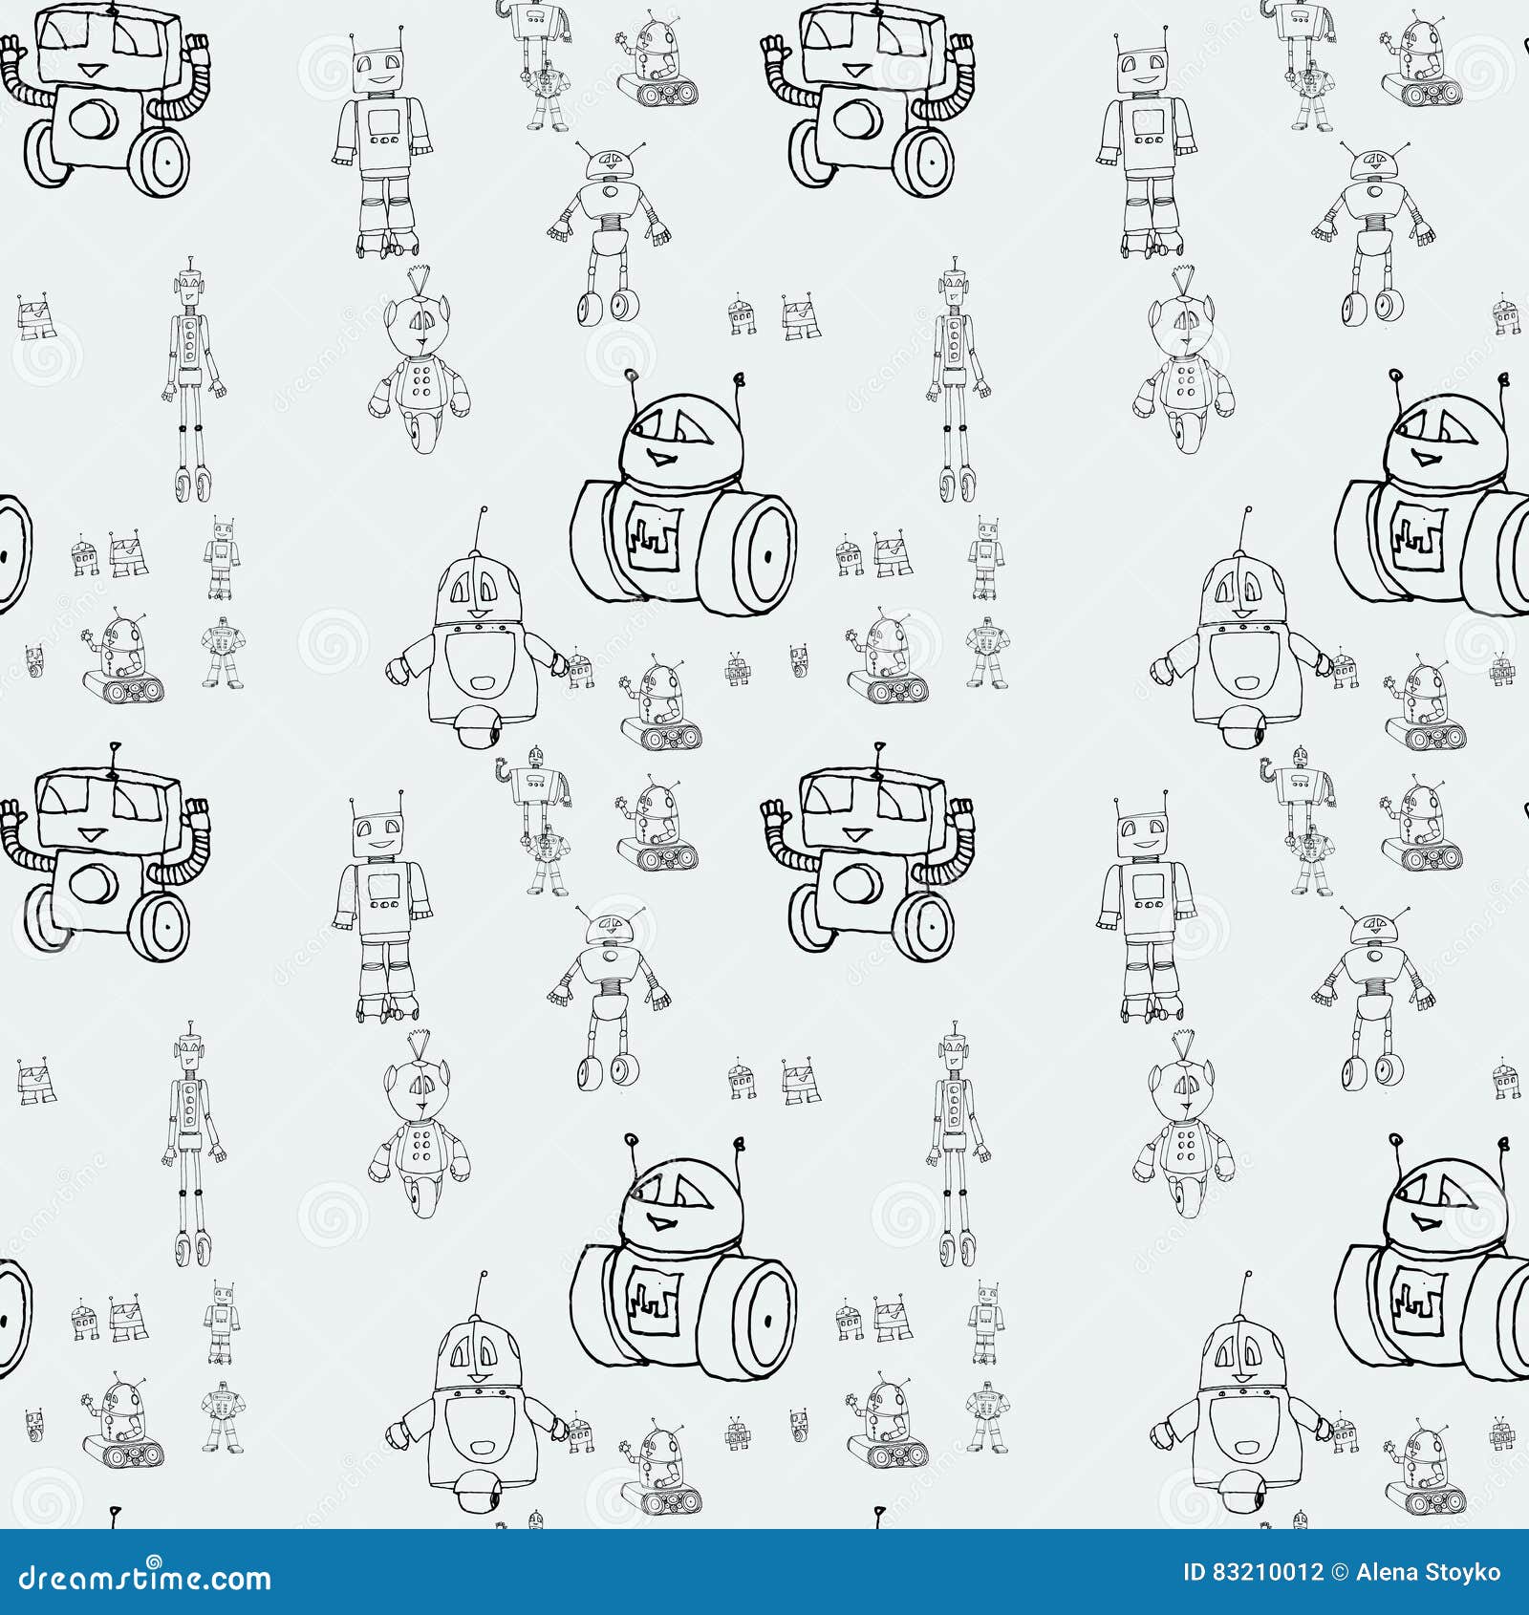
Task: Click the robot with spring neck and wheel feet
Action: (x=612, y=220)
